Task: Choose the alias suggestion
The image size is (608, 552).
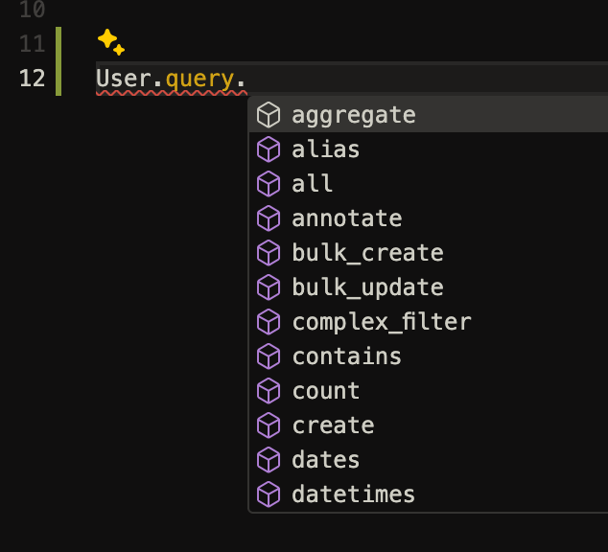Action: (x=428, y=149)
